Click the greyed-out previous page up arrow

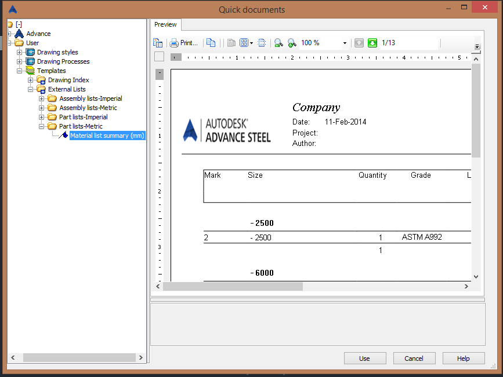359,43
